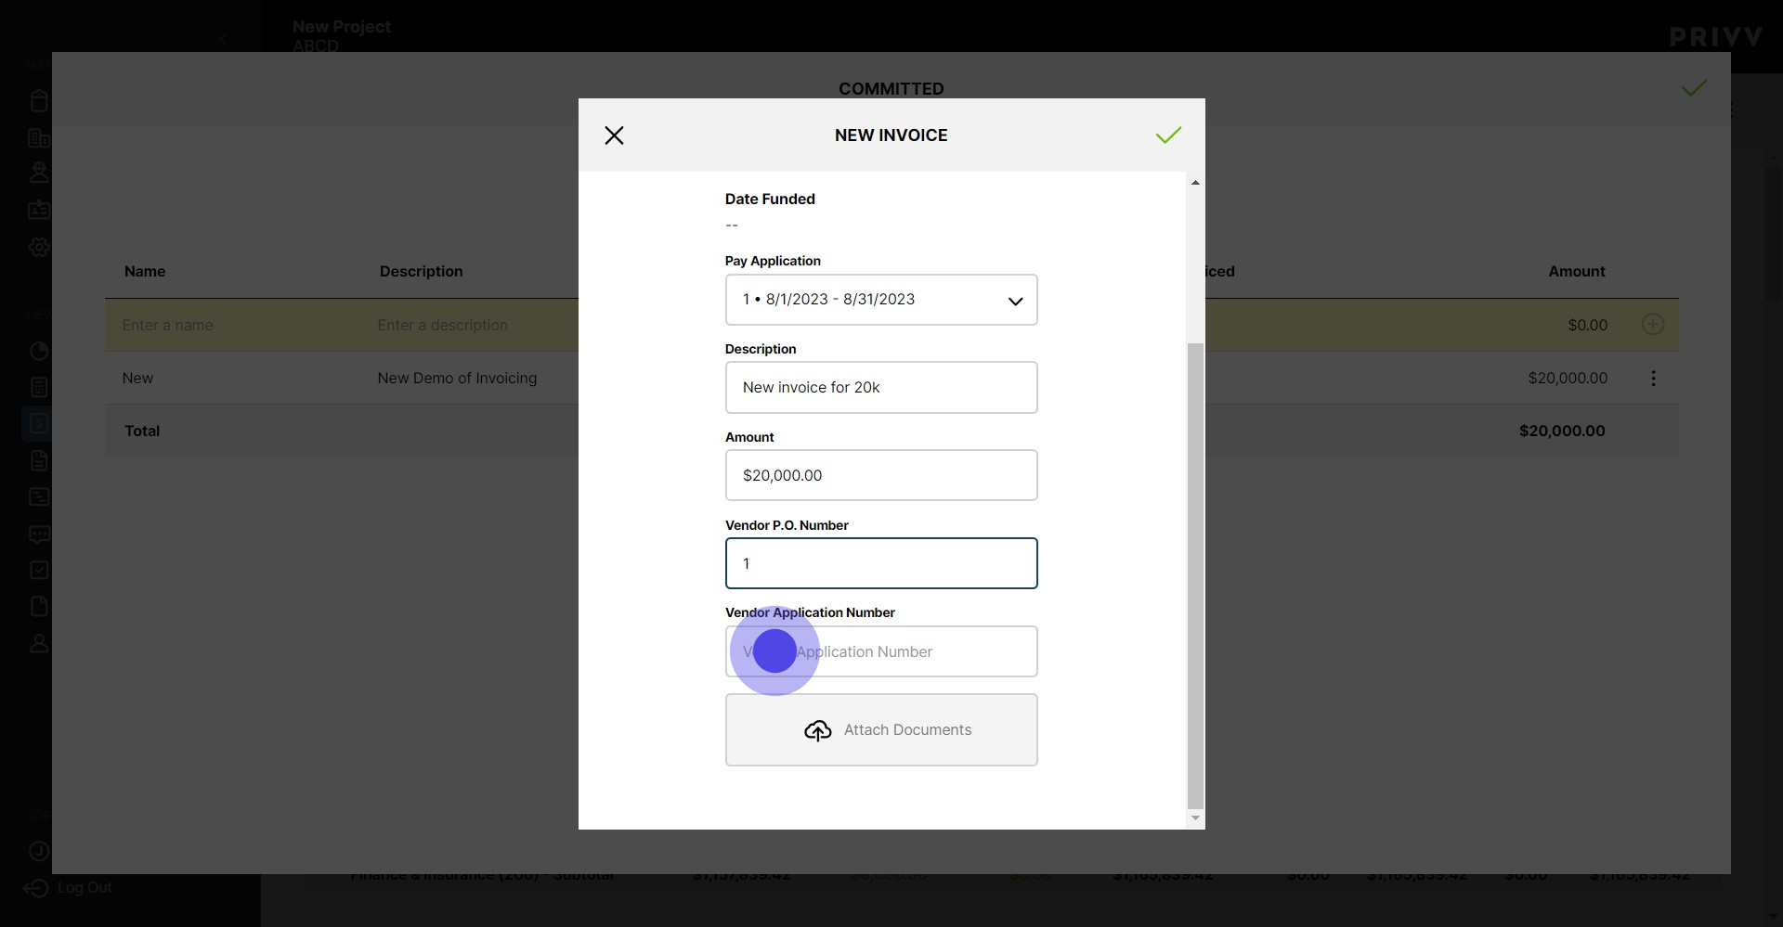Confirm the Committed panel with its checkmark
Image resolution: width=1783 pixels, height=927 pixels.
click(1694, 88)
